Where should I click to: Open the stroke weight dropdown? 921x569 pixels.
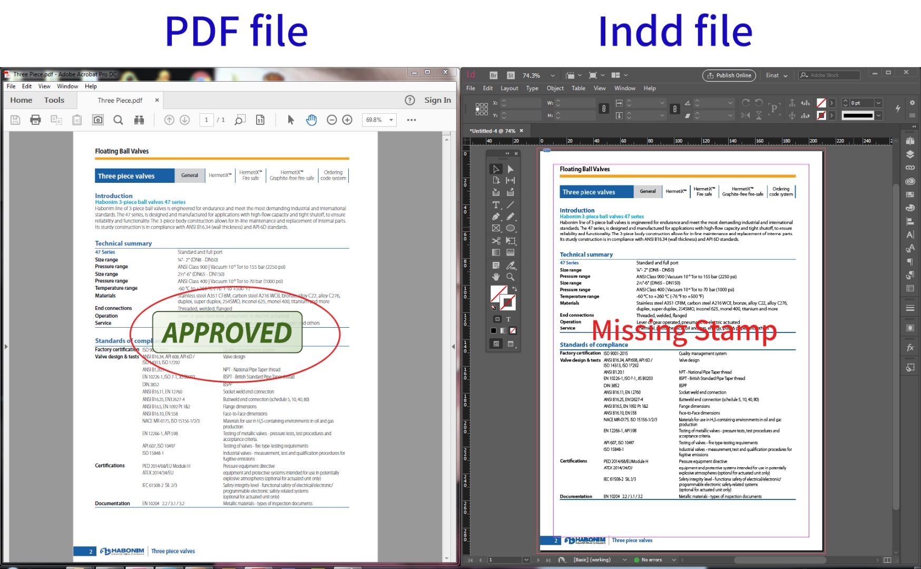click(x=878, y=103)
